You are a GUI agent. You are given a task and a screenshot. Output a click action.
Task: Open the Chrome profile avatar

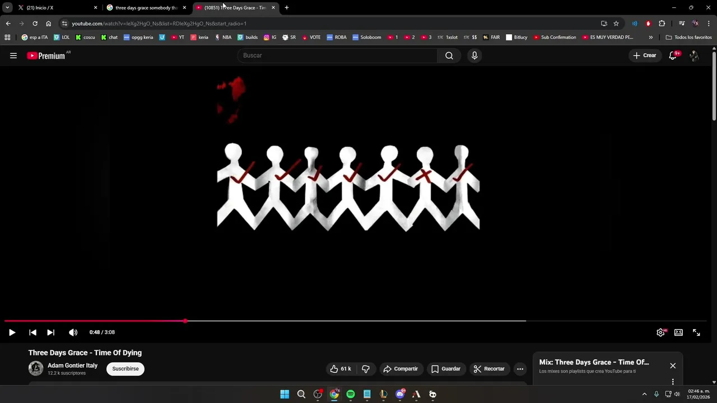coord(695,24)
